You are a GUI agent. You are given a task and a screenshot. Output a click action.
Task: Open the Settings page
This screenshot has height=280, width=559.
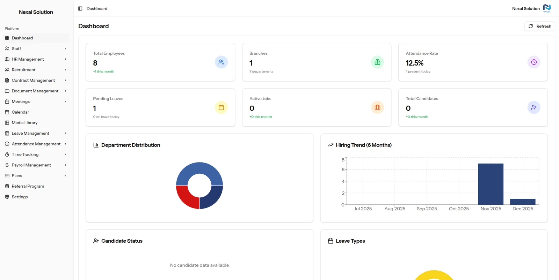click(36, 197)
